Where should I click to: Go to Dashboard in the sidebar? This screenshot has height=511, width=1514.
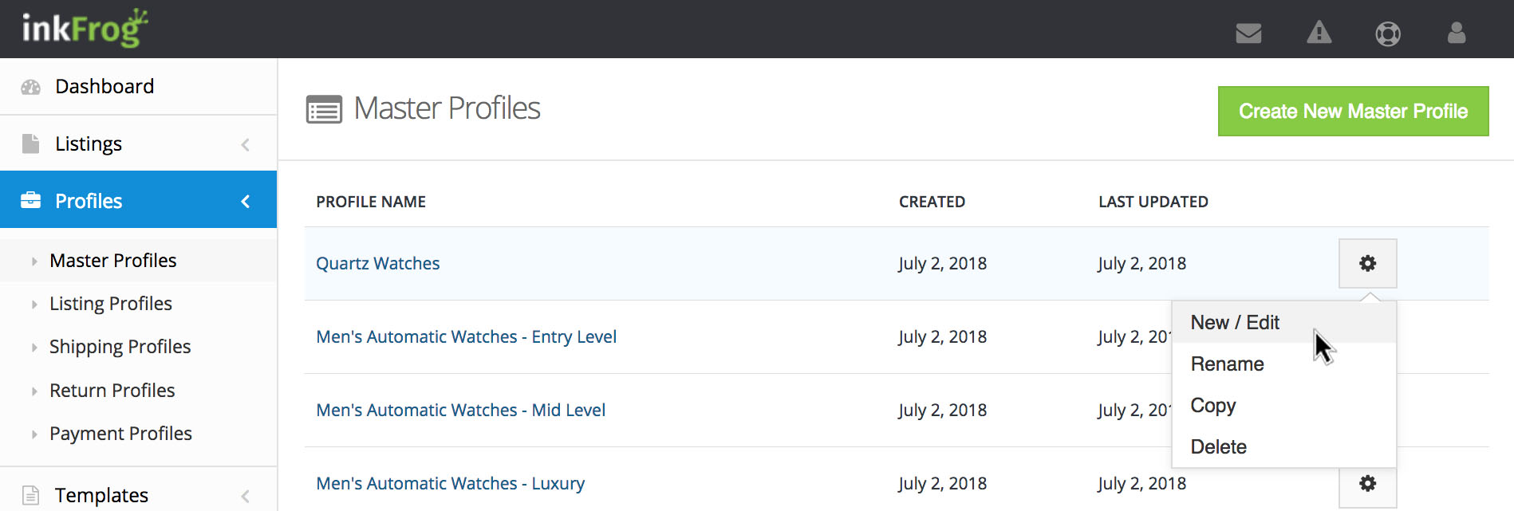click(x=104, y=86)
